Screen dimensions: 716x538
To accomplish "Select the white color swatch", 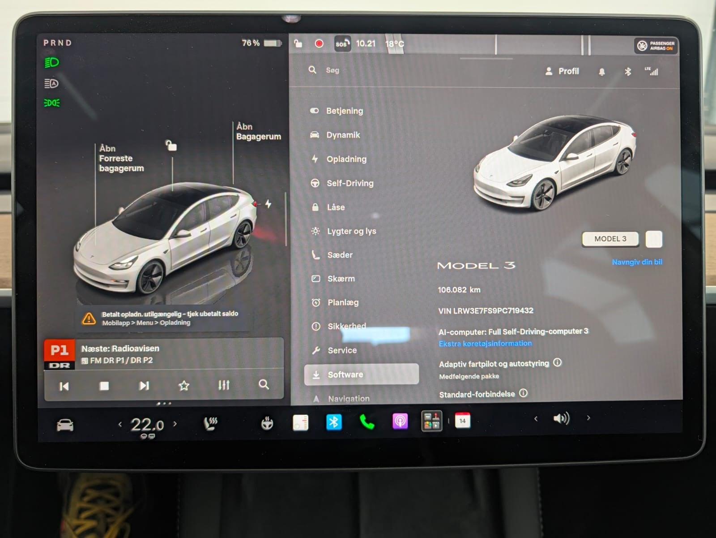I will click(x=654, y=239).
